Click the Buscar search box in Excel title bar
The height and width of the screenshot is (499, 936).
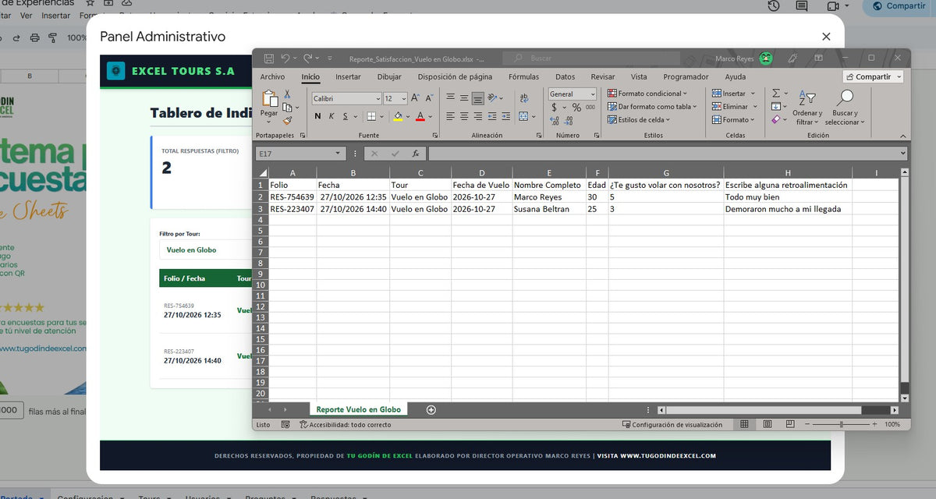[x=591, y=58]
